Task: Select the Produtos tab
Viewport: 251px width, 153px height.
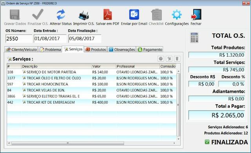Action: click(x=96, y=50)
